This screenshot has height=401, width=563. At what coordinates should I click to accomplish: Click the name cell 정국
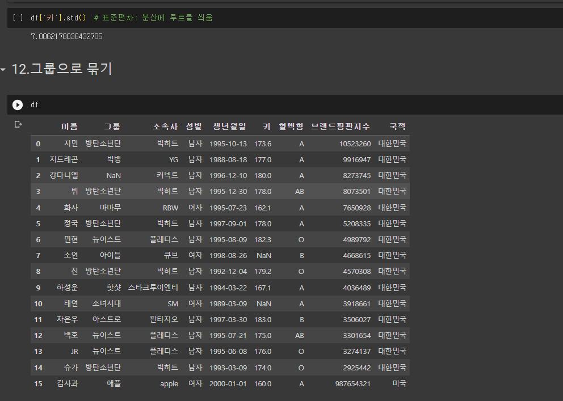pos(71,223)
